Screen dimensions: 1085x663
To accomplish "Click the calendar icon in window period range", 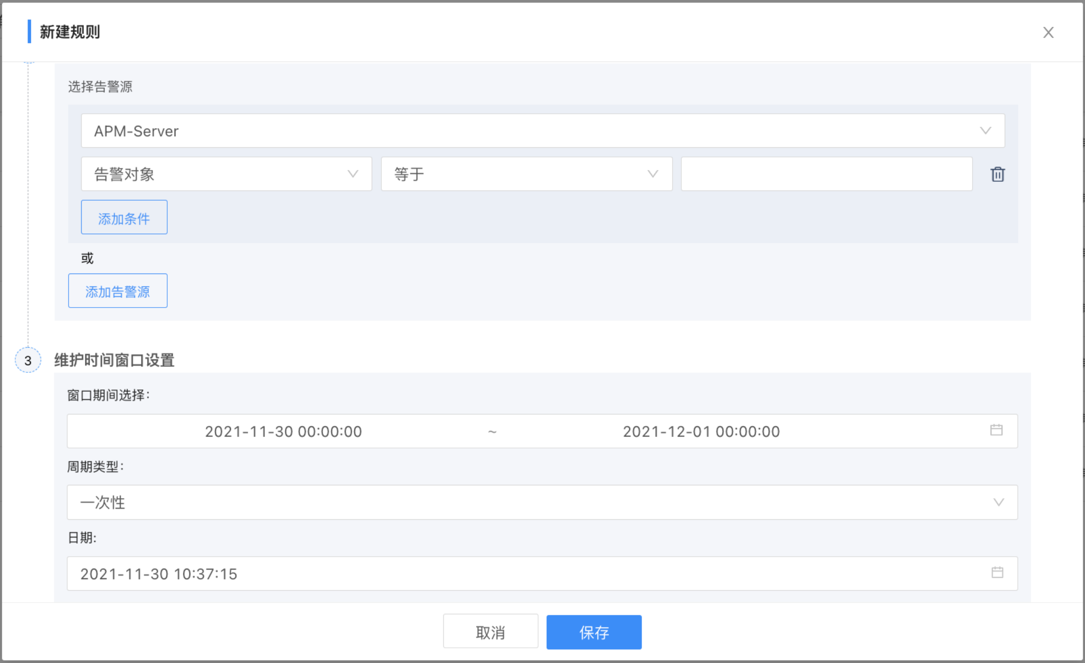I will 996,430.
